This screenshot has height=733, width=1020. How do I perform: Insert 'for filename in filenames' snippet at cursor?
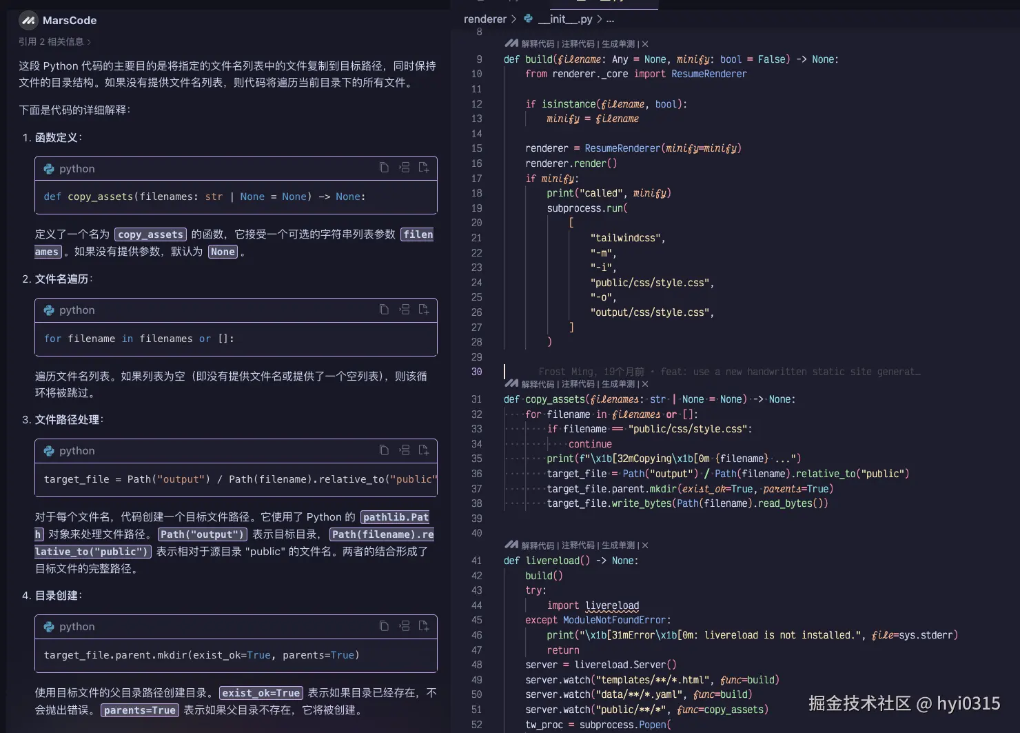point(405,310)
